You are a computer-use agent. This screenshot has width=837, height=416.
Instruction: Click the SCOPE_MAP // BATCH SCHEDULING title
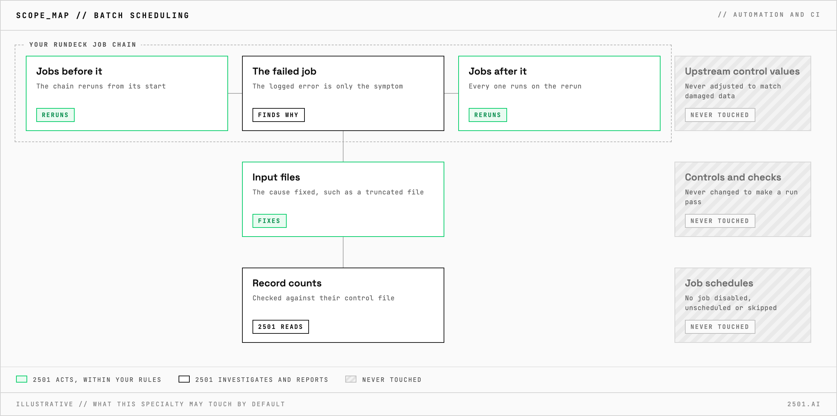coord(103,15)
